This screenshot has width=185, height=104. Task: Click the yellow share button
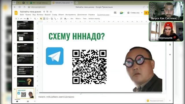tap(147, 13)
